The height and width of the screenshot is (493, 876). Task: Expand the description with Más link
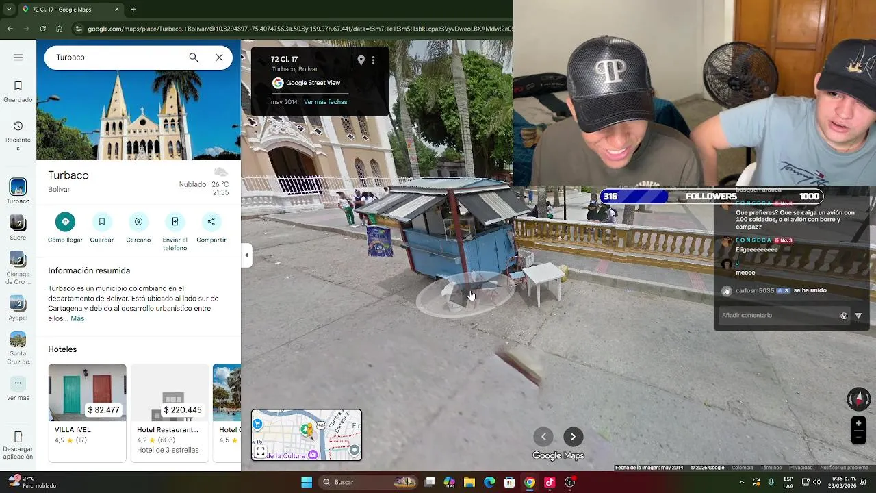point(77,318)
